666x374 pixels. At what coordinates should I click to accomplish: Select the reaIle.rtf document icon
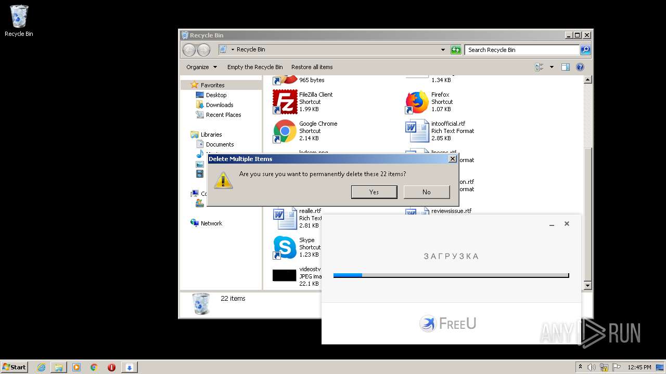[x=285, y=218]
